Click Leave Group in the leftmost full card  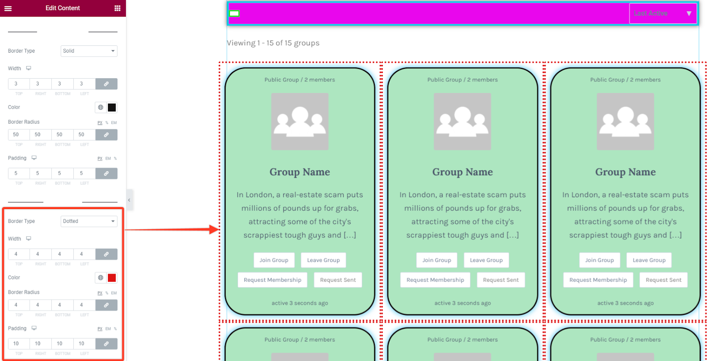coord(324,260)
